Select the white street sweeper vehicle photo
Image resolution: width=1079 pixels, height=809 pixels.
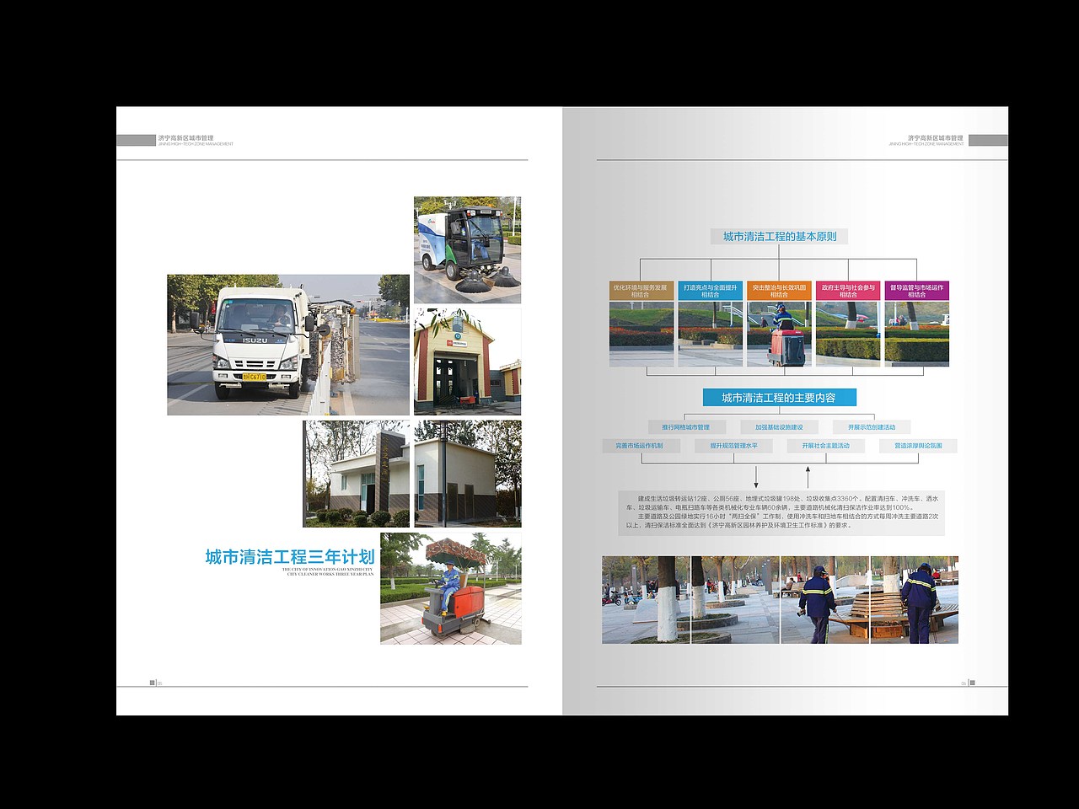click(467, 250)
